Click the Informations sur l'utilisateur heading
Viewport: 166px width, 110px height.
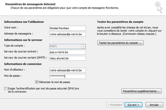click(24, 22)
